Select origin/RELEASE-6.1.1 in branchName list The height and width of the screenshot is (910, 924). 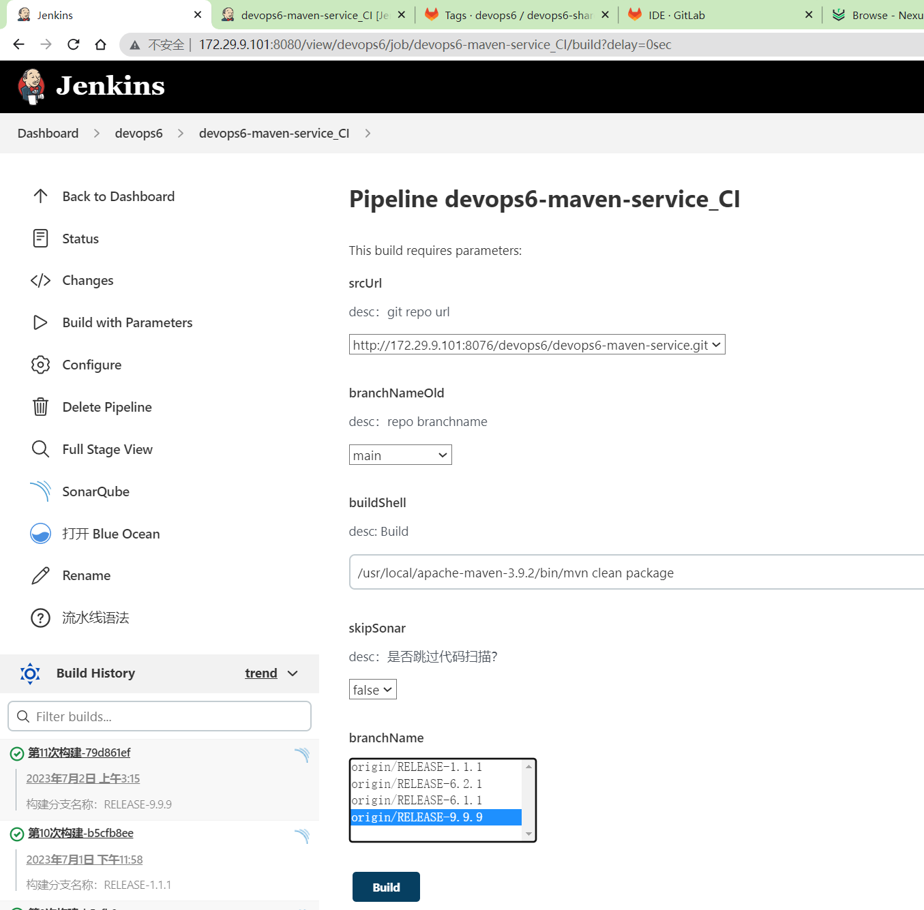tap(436, 800)
